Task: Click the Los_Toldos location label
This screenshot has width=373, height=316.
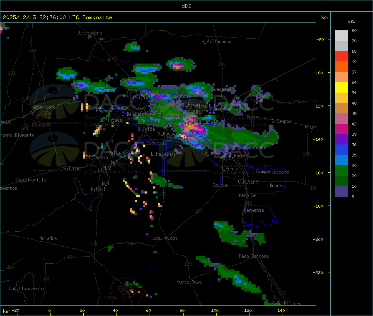Action: pyautogui.click(x=165, y=238)
